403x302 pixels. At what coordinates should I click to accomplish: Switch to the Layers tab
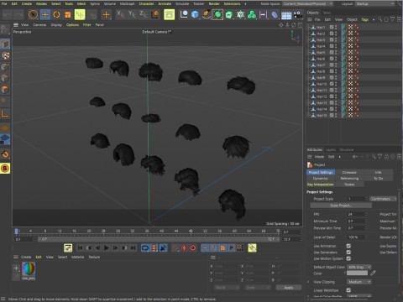pos(331,150)
